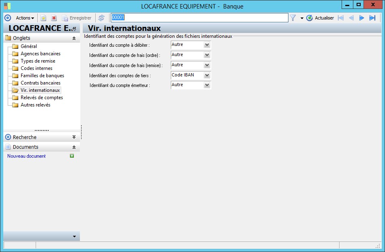Open compte de frais (remise) dropdown
The image size is (385, 252).
207,65
